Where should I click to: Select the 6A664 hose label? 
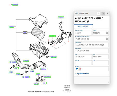click(x=61, y=18)
